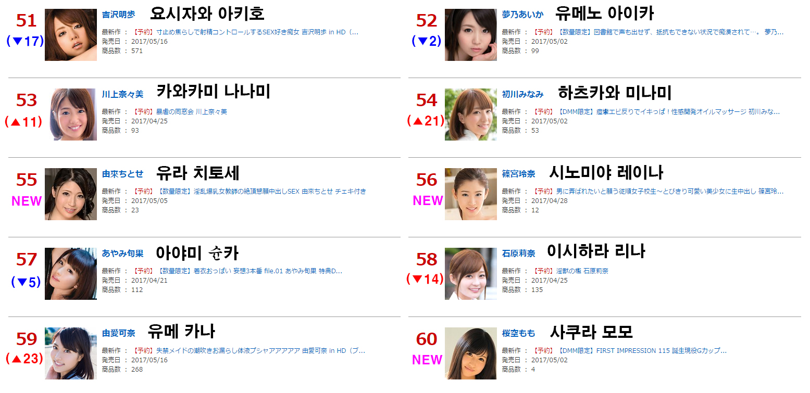Click the 石原莉奈 name link

tap(518, 253)
